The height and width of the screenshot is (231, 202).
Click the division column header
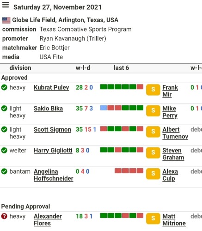pyautogui.click(x=20, y=68)
